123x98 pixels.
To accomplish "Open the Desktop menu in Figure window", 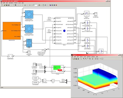I will point(89,57).
